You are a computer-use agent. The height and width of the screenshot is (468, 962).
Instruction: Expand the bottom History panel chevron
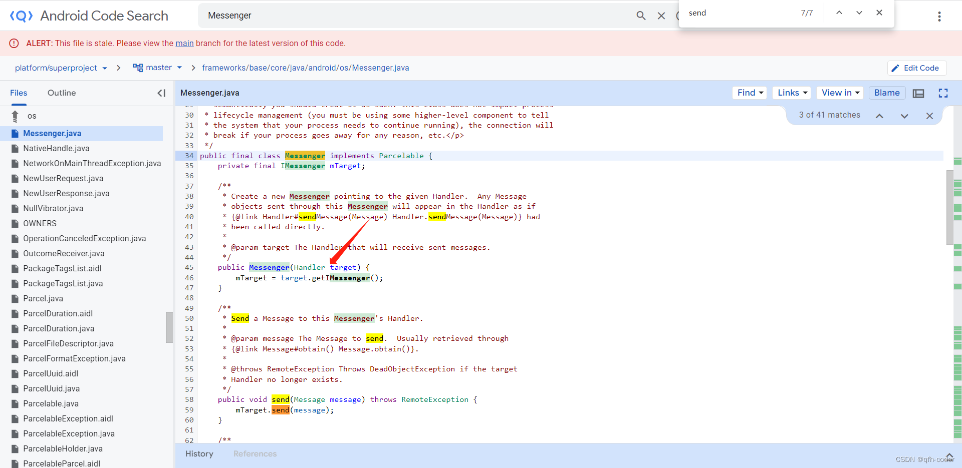click(x=949, y=455)
